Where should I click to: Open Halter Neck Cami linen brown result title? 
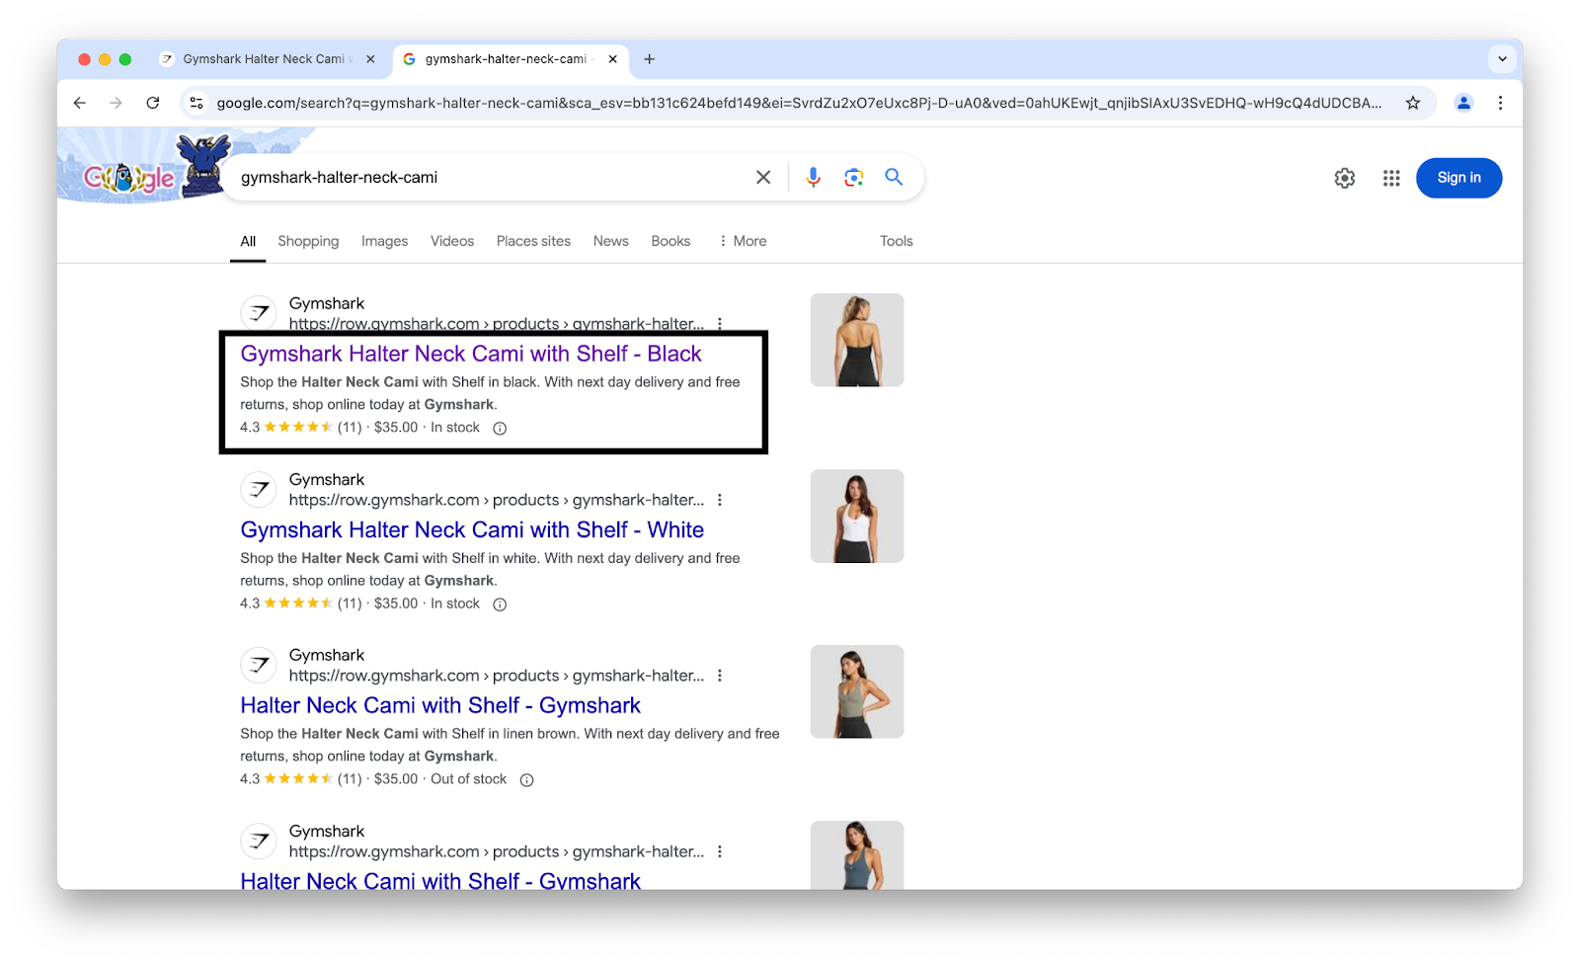440,705
